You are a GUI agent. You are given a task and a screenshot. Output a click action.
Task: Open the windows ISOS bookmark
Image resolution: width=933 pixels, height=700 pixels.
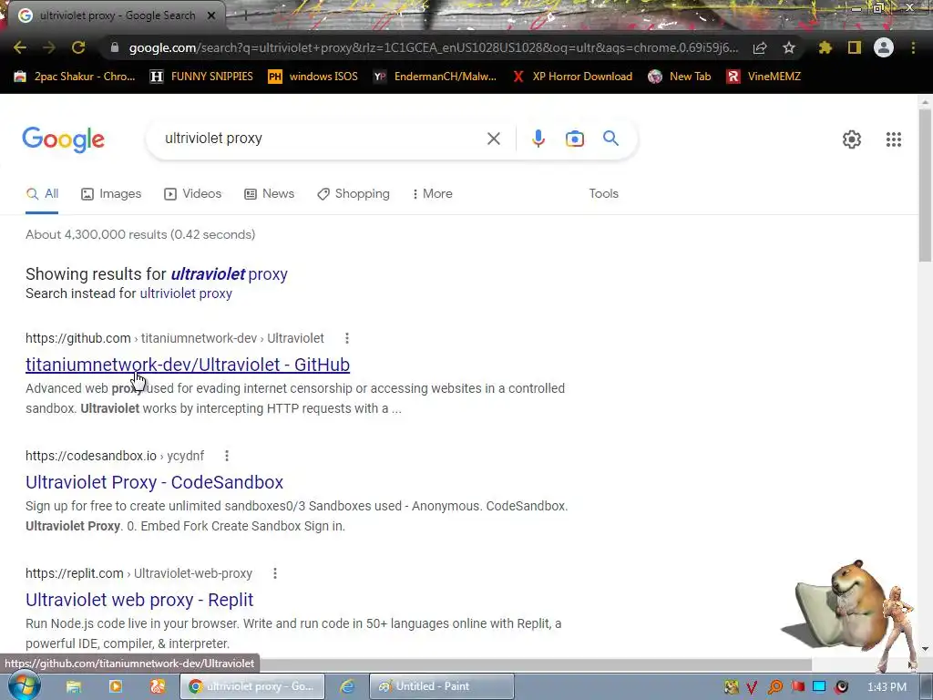pos(313,77)
